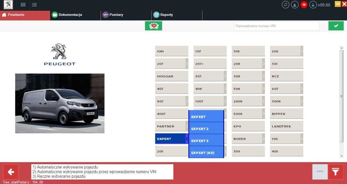Viewport: 347px width, 184px height.
Task: Open the Dokumentacja tab
Action: click(x=75, y=15)
